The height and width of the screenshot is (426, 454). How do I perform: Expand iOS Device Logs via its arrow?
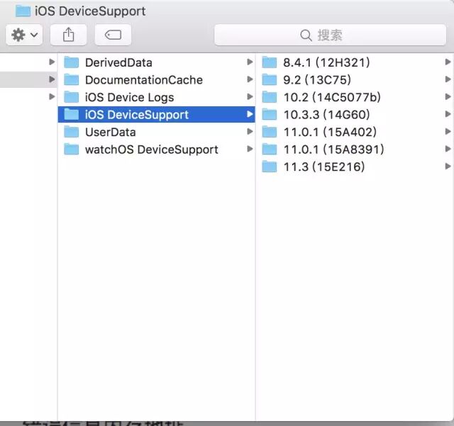(x=250, y=96)
